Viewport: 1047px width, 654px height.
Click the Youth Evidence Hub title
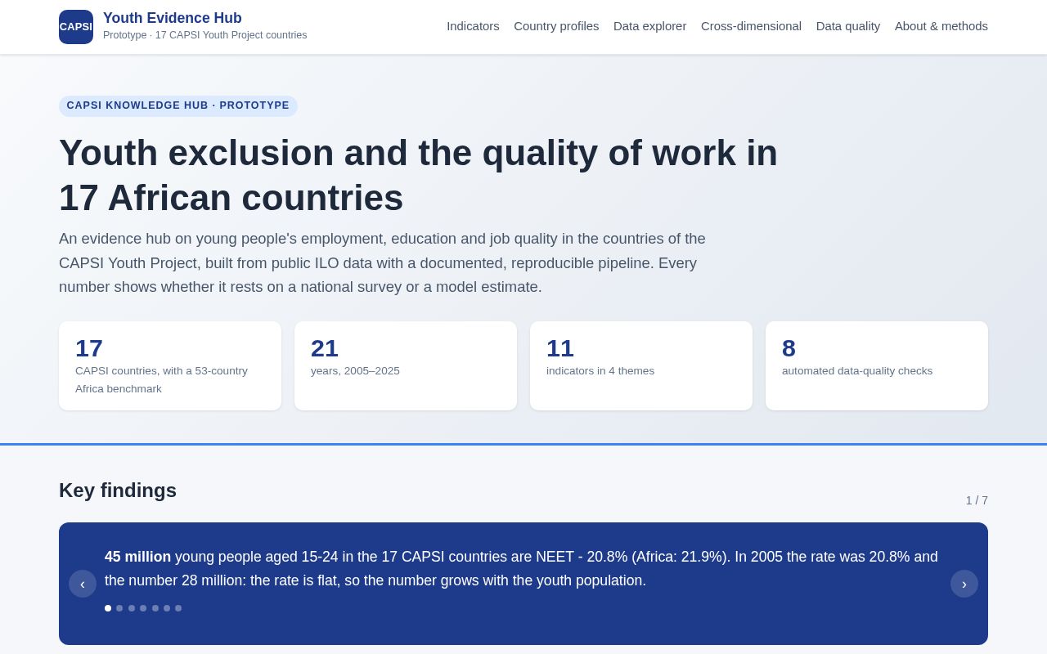point(173,18)
